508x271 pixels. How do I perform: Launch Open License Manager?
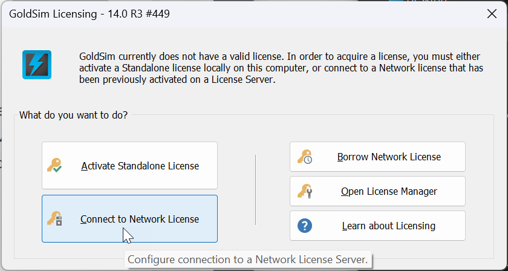pyautogui.click(x=377, y=191)
